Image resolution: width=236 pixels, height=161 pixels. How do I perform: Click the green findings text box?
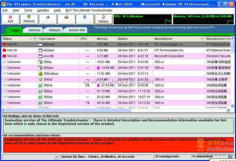click(119, 125)
